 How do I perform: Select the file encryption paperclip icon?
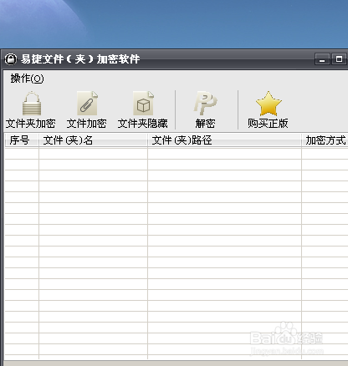click(87, 103)
